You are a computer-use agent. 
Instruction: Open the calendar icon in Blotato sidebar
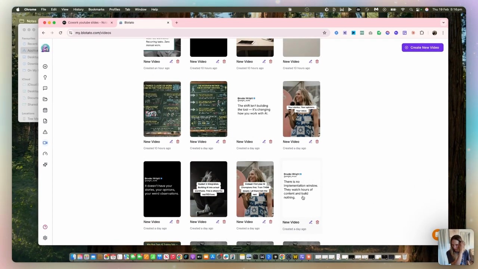tap(45, 110)
